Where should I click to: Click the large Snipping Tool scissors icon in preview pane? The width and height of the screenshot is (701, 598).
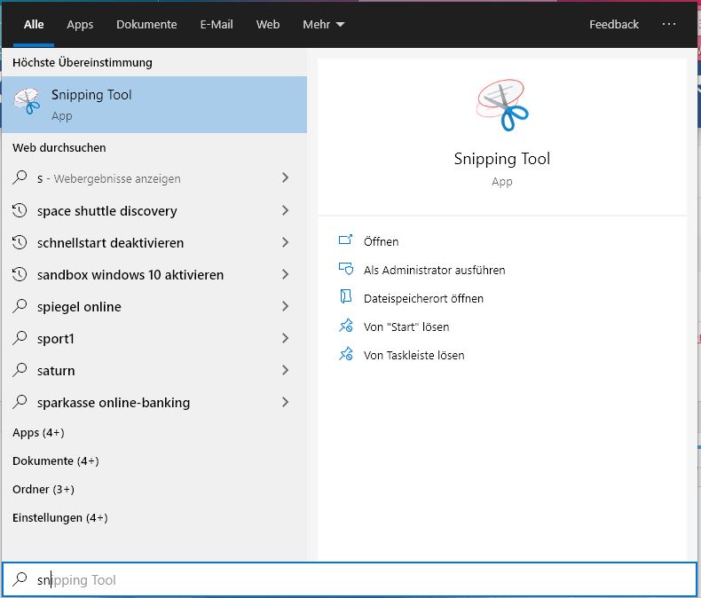(x=502, y=106)
